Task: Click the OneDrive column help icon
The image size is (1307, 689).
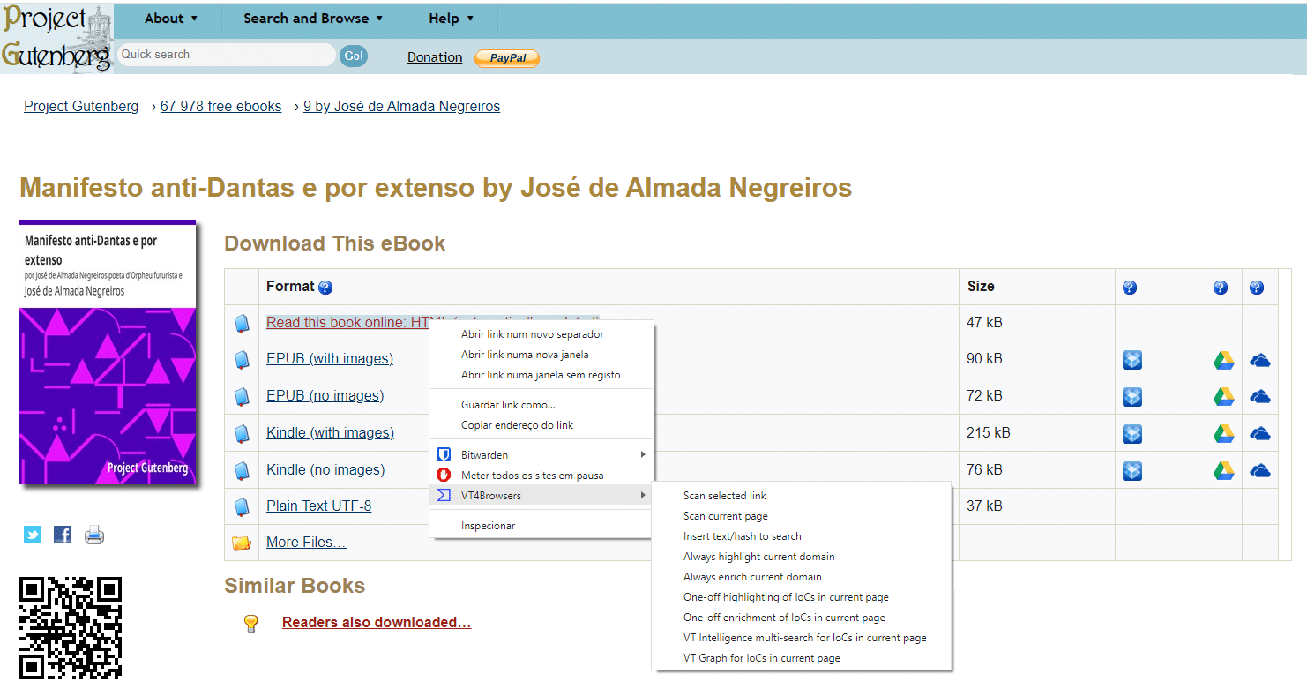Action: click(1258, 288)
